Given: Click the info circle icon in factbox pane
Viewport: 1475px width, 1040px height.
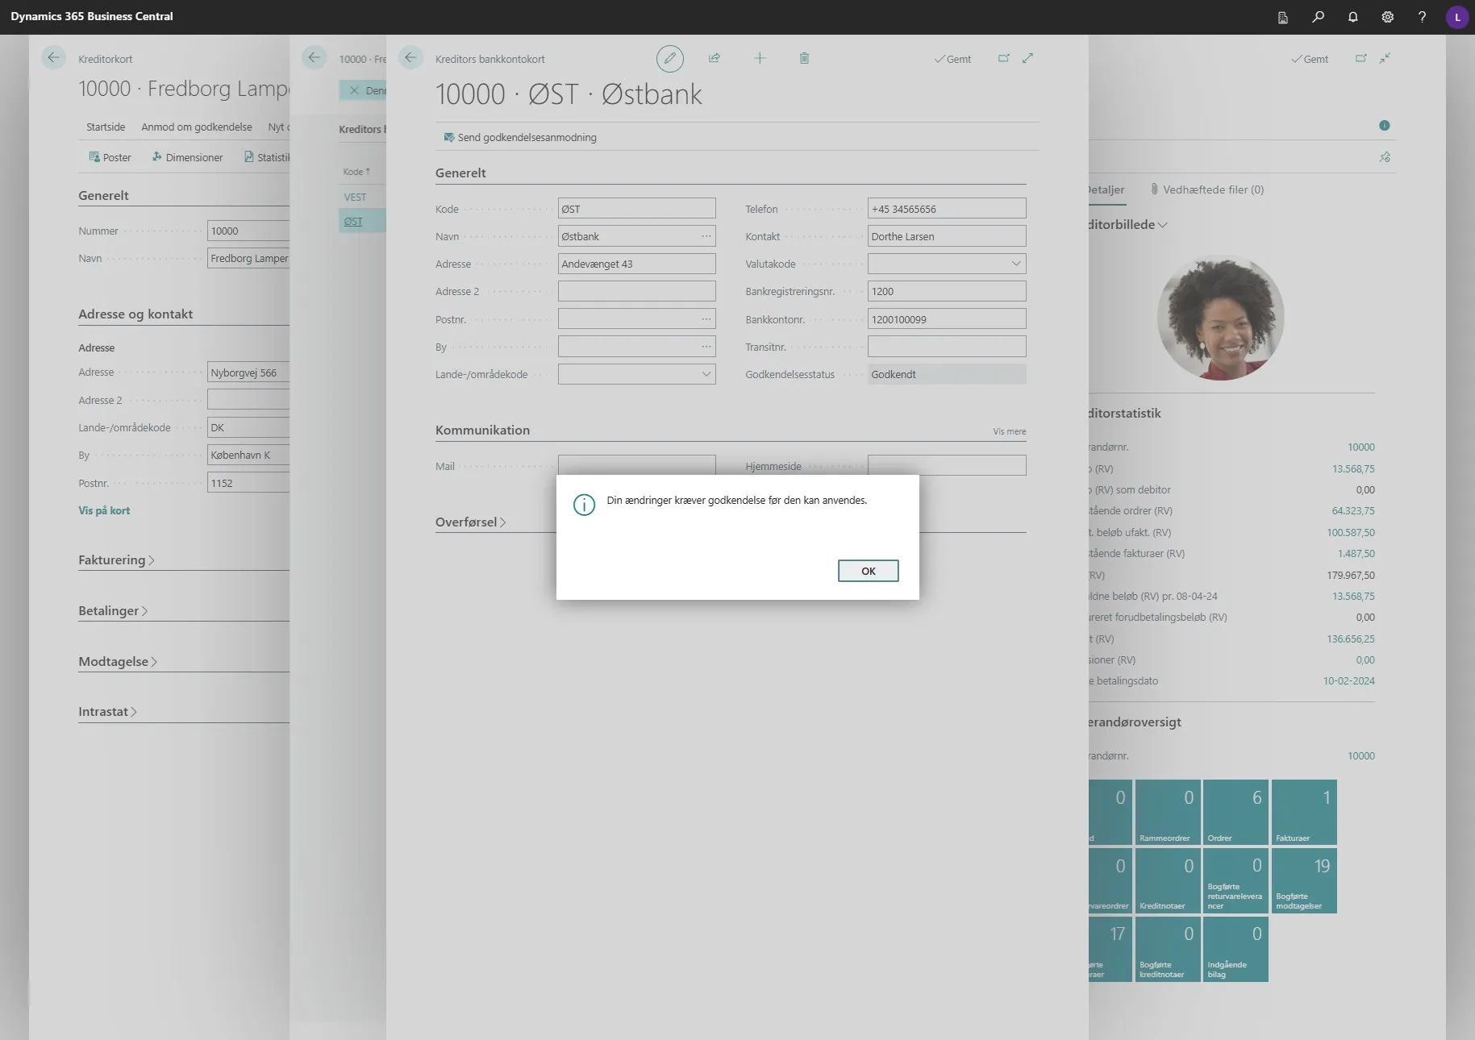Looking at the screenshot, I should click(1385, 125).
